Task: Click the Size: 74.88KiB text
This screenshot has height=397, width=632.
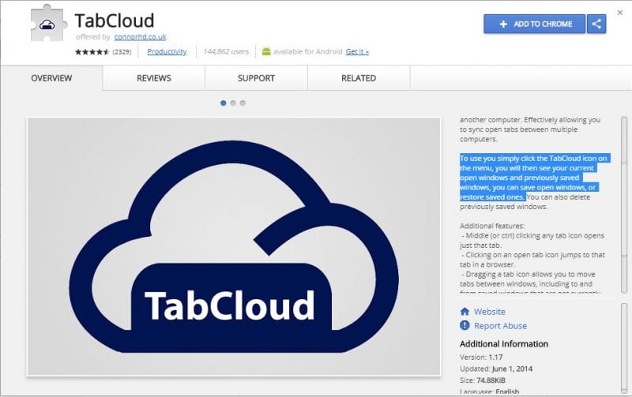Action: (x=483, y=380)
